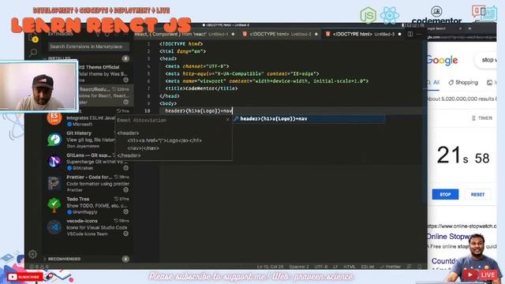Click the YouTube Subscribe badge
Viewport: 505px width, 284px height.
[x=24, y=277]
